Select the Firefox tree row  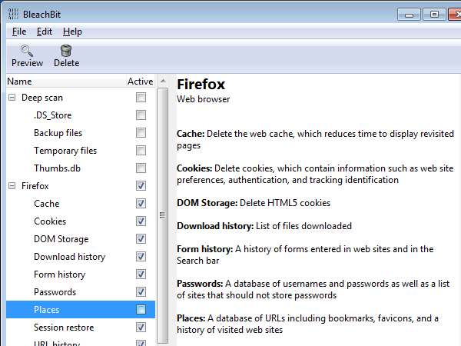point(81,185)
